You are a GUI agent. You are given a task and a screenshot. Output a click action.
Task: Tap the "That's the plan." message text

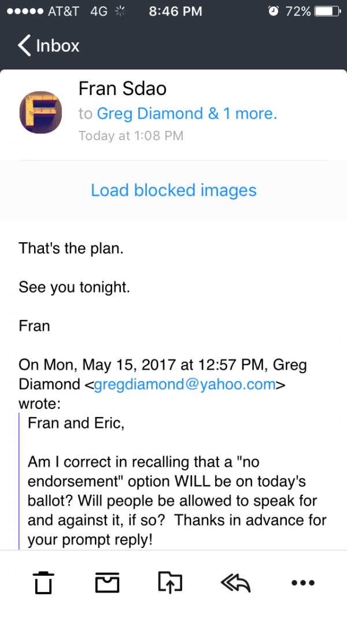click(71, 249)
